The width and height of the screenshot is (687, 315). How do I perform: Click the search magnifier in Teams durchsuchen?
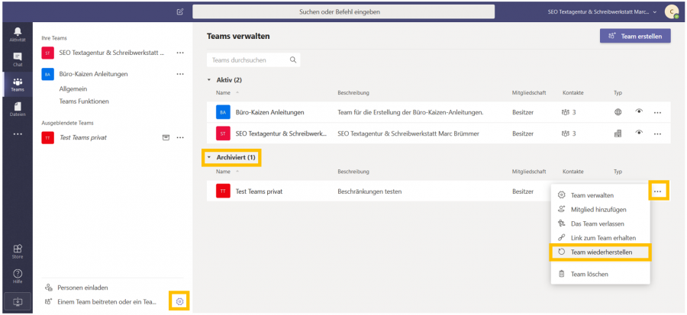(x=293, y=60)
